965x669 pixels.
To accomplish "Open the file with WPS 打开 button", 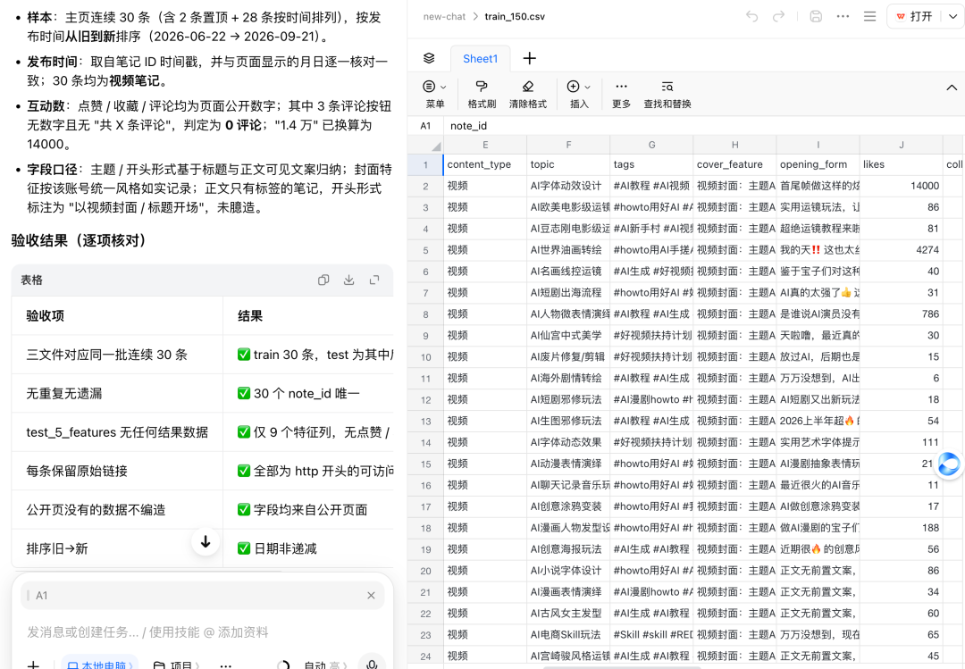I will tap(915, 17).
